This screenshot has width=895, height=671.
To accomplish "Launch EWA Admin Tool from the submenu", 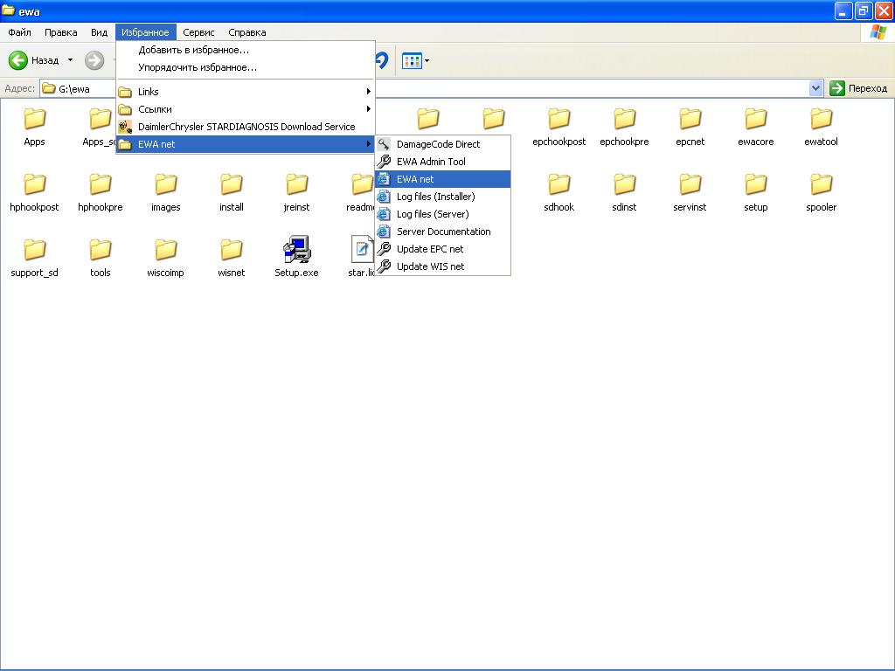I will (443, 162).
